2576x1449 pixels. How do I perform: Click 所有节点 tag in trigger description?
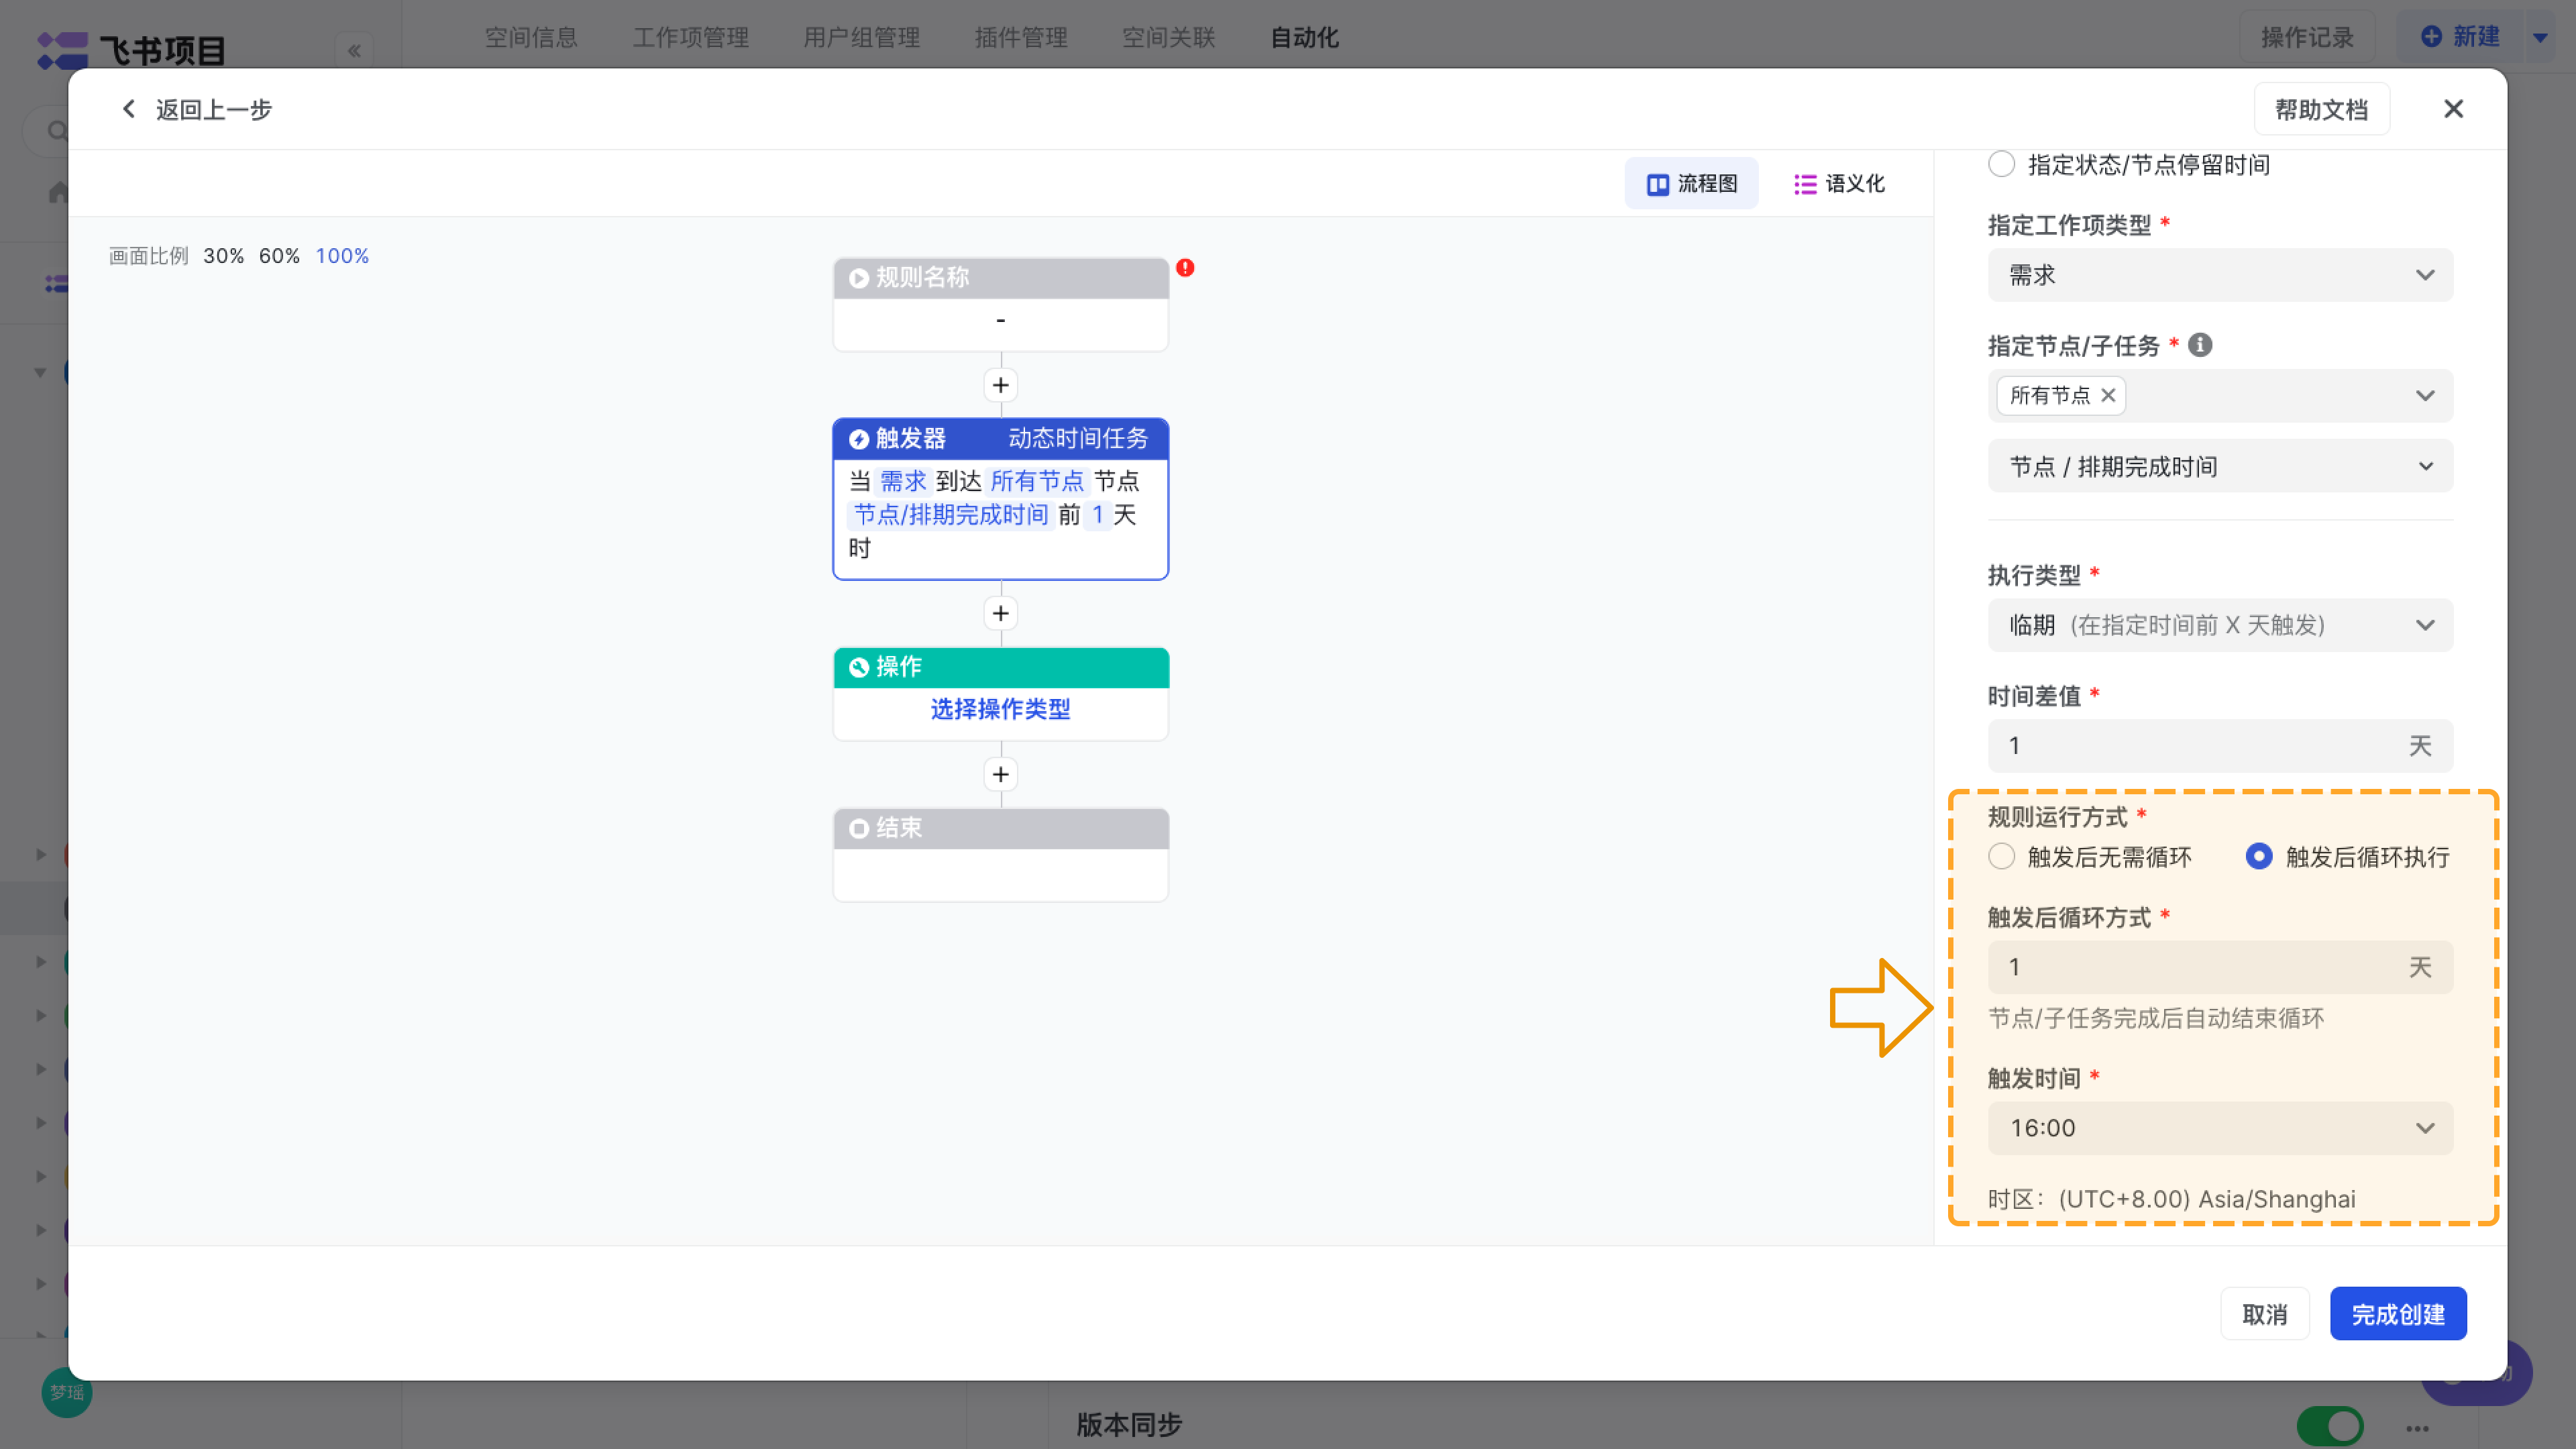(1037, 481)
